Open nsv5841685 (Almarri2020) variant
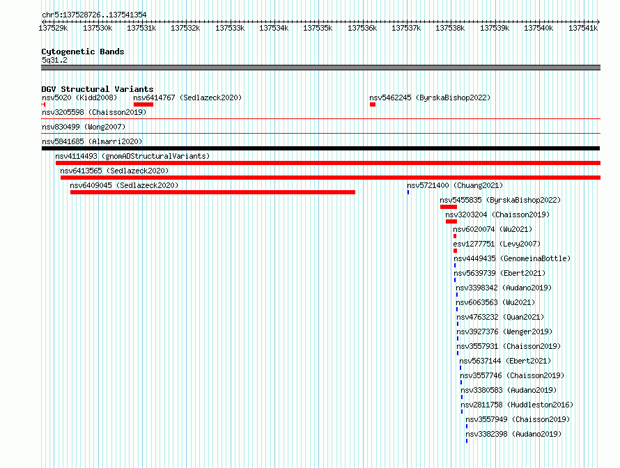The height and width of the screenshot is (468, 620). pos(92,141)
